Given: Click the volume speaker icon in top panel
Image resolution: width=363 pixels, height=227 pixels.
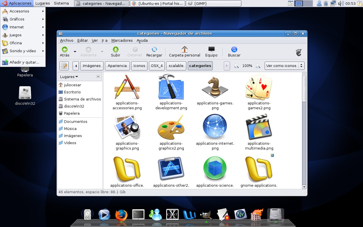Looking at the screenshot, I should [341, 3].
